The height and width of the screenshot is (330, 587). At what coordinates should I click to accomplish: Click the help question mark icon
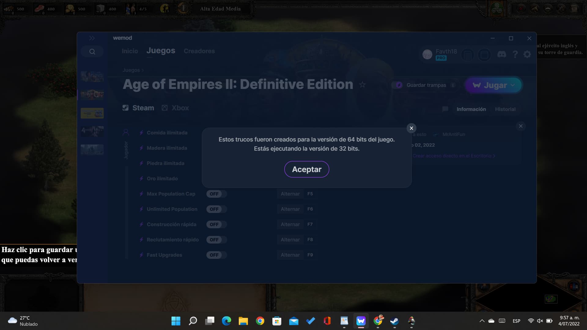[515, 54]
